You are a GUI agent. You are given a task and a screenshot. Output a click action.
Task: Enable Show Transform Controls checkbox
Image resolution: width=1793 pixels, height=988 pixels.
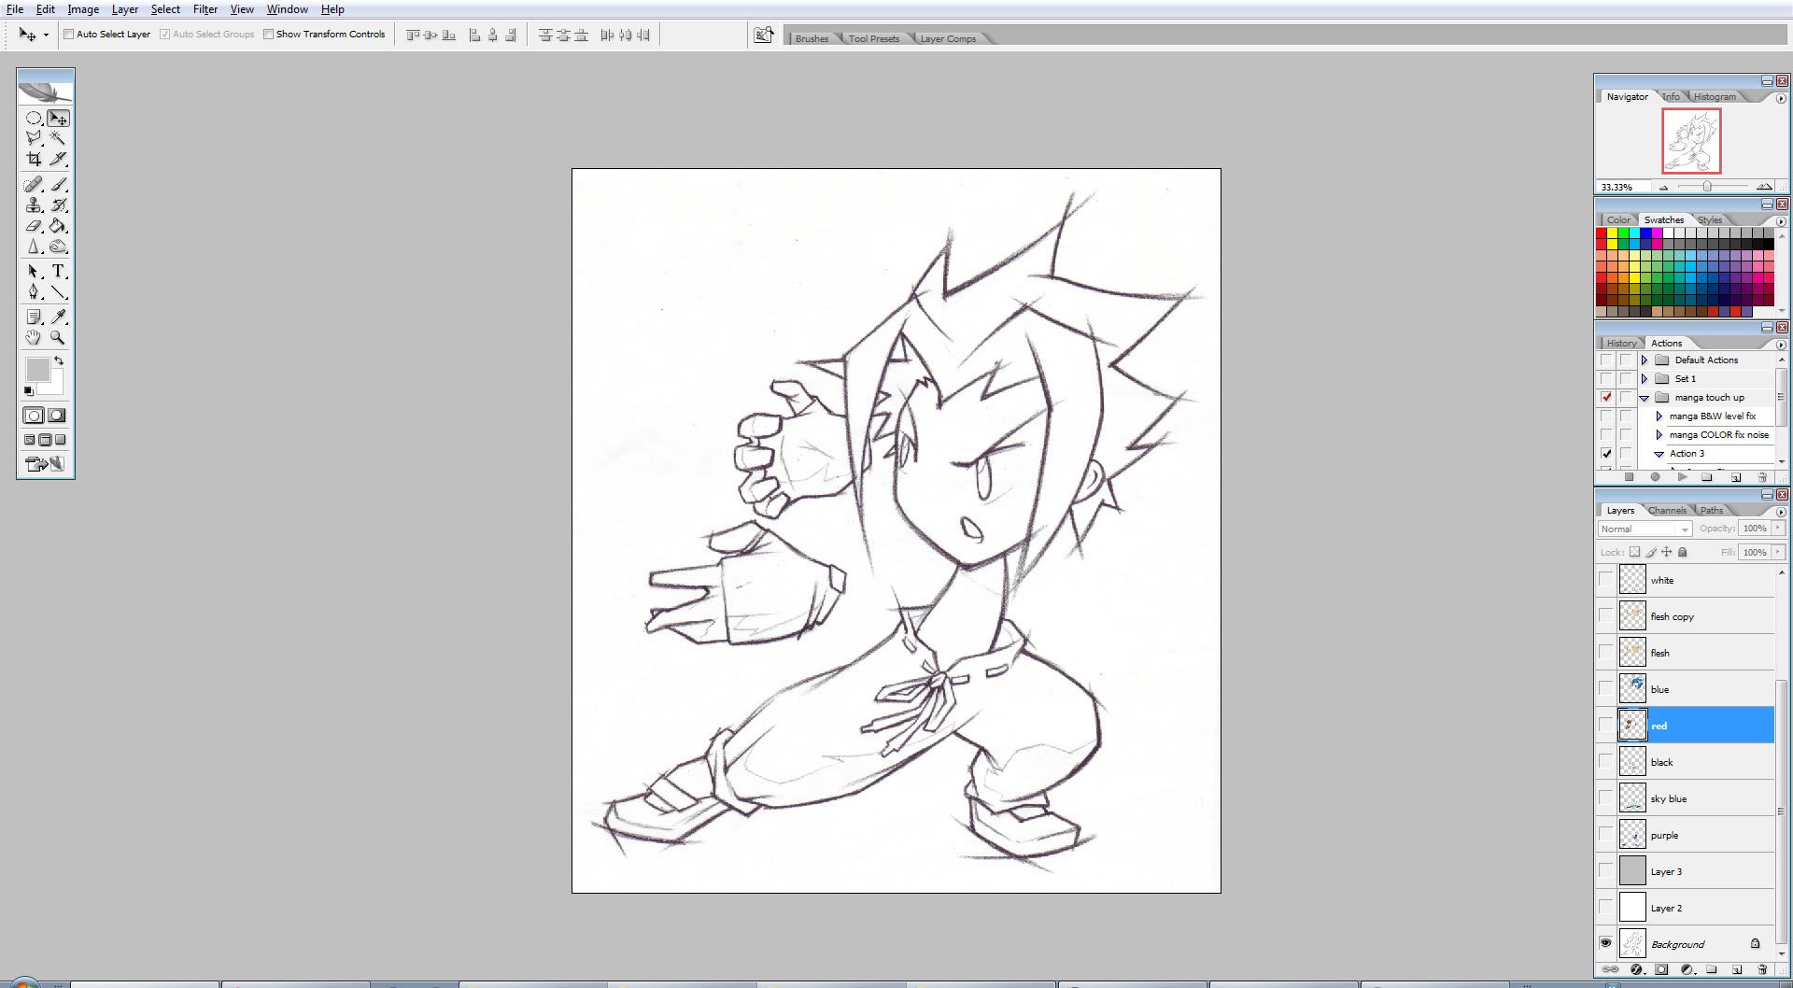[x=268, y=35]
